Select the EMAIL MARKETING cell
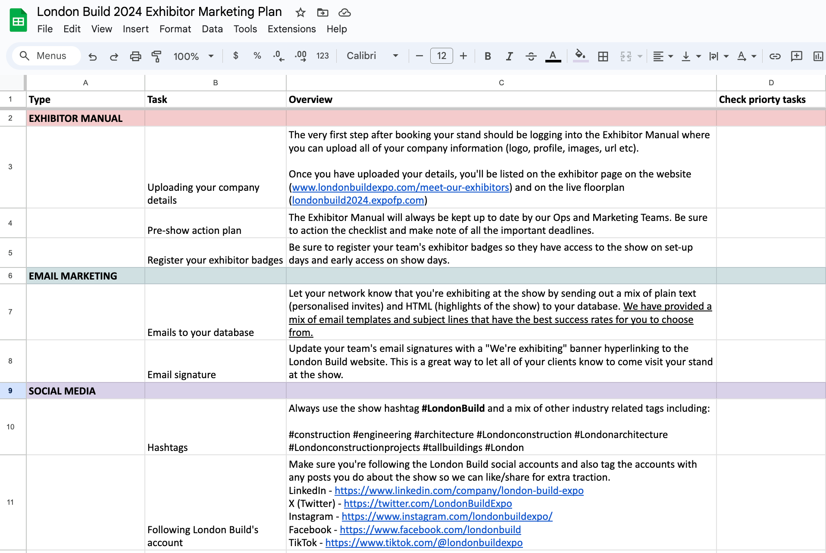The image size is (826, 553). pyautogui.click(x=86, y=276)
